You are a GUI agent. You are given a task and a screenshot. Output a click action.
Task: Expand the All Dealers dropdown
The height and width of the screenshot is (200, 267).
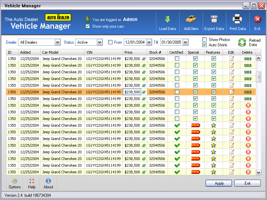pos(57,42)
